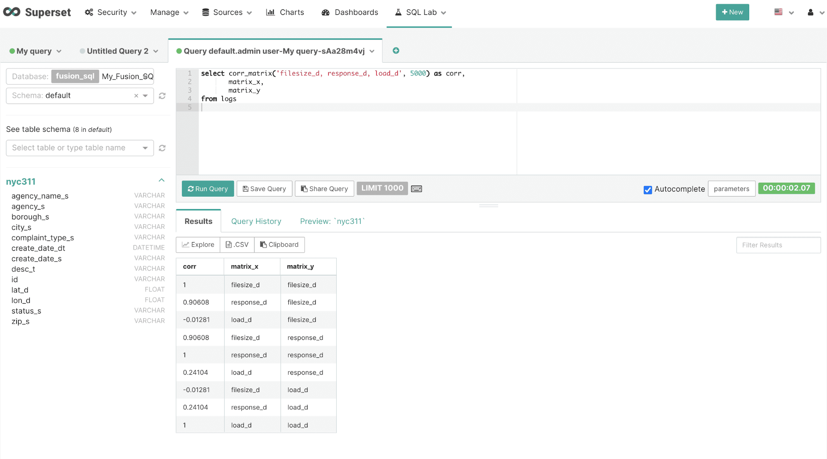Open the Schema dropdown arrow
The image size is (827, 459).
(145, 96)
